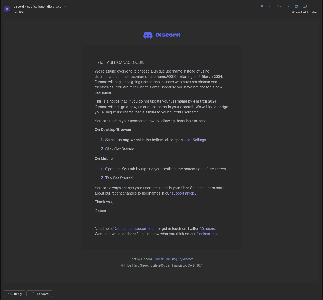Click the @discord link in footer
The height and width of the screenshot is (300, 323).
[187, 259]
